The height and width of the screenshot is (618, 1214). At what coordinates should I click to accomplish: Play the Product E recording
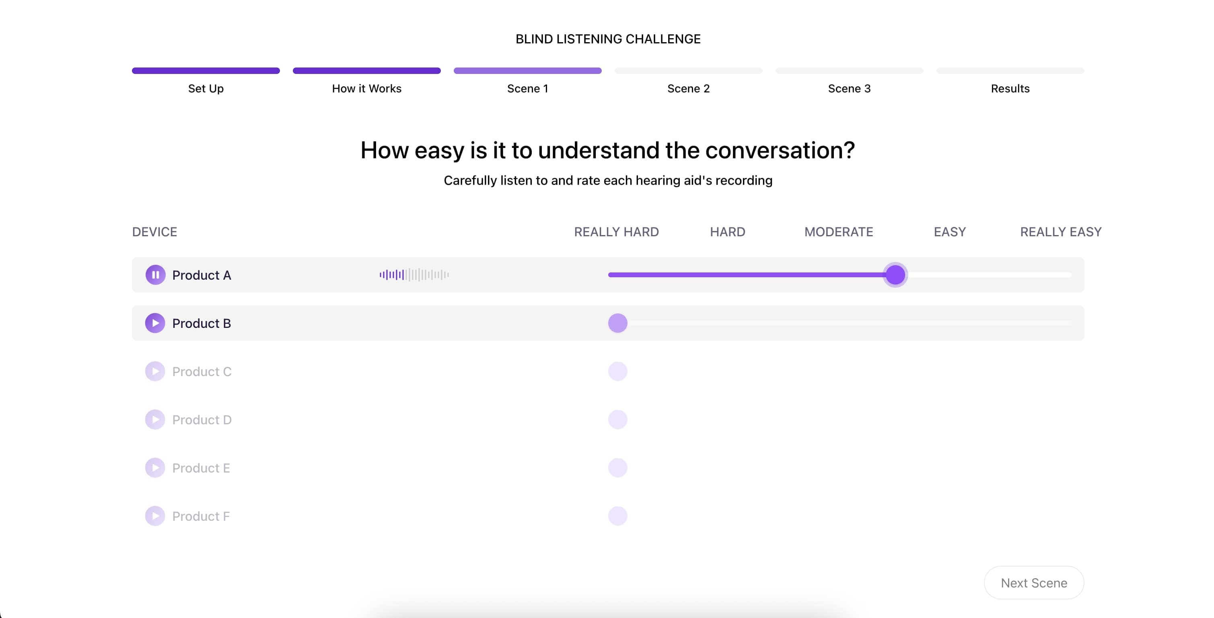(x=155, y=468)
